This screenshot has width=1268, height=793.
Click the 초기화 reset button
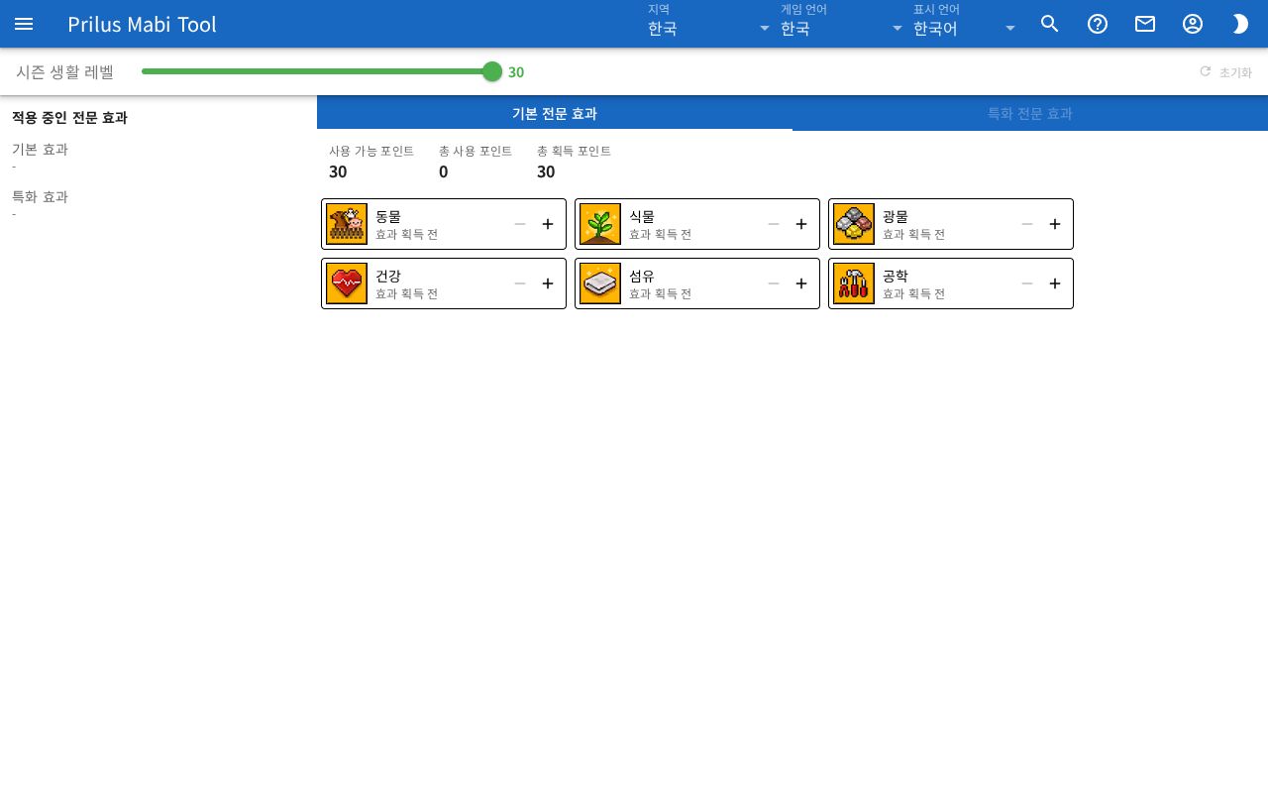pos(1225,72)
